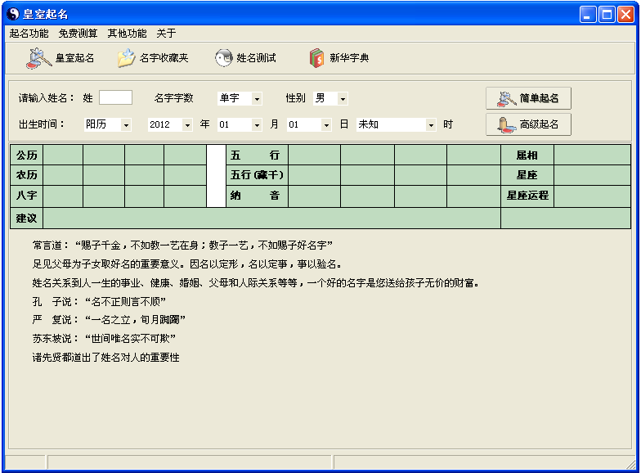Viewport: 641px width, 473px height.
Task: Click the 建议 row header
Action: [26, 218]
